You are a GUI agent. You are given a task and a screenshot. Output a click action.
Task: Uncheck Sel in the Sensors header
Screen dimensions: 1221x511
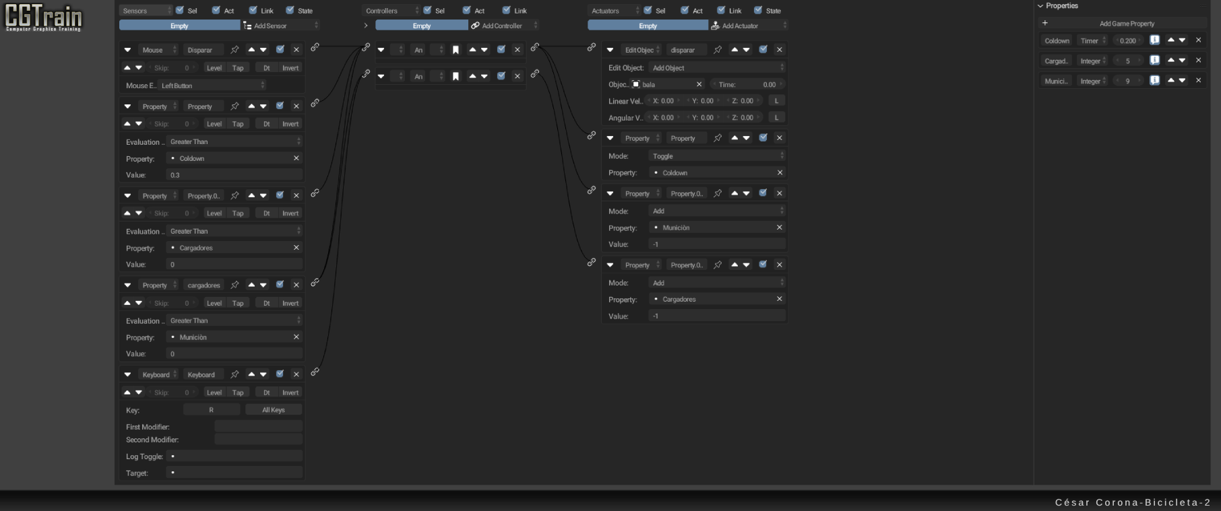coord(180,10)
